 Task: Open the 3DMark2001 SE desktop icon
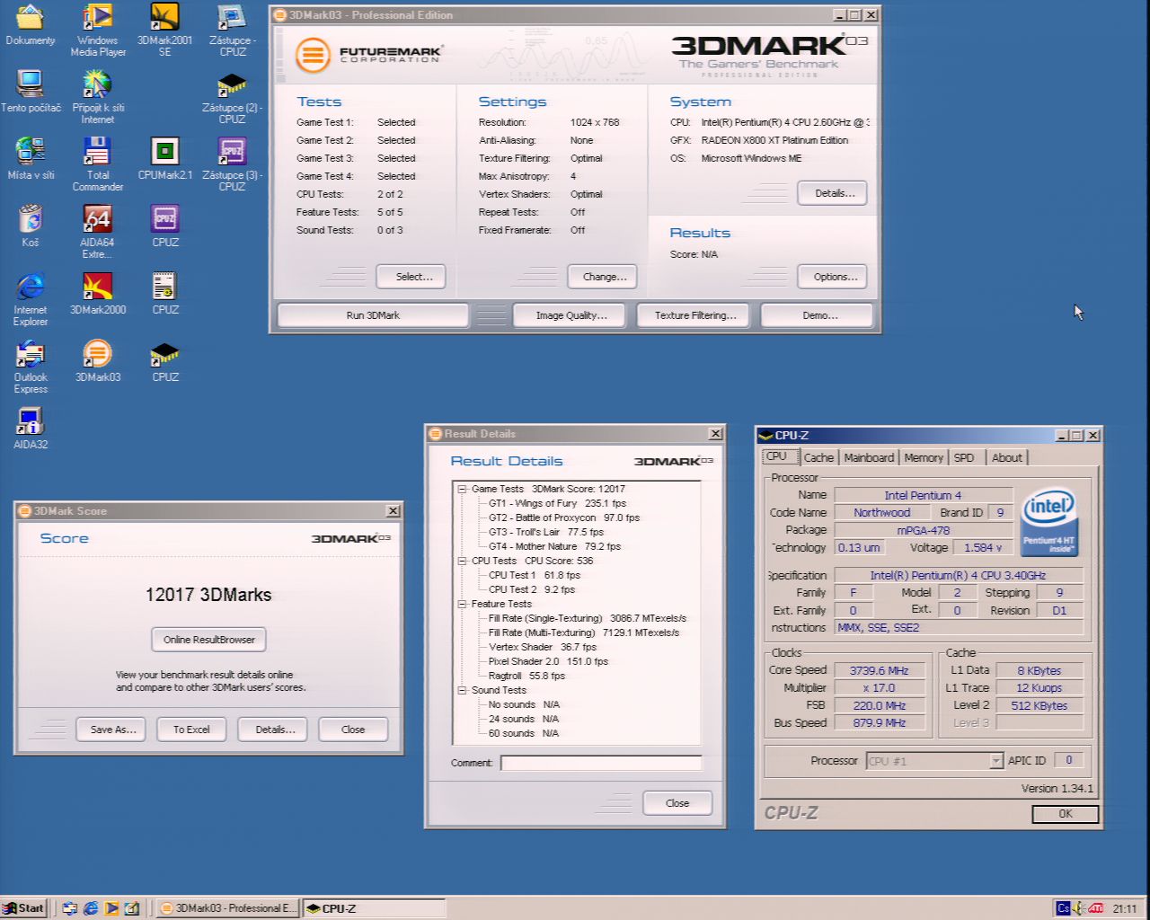(x=164, y=30)
